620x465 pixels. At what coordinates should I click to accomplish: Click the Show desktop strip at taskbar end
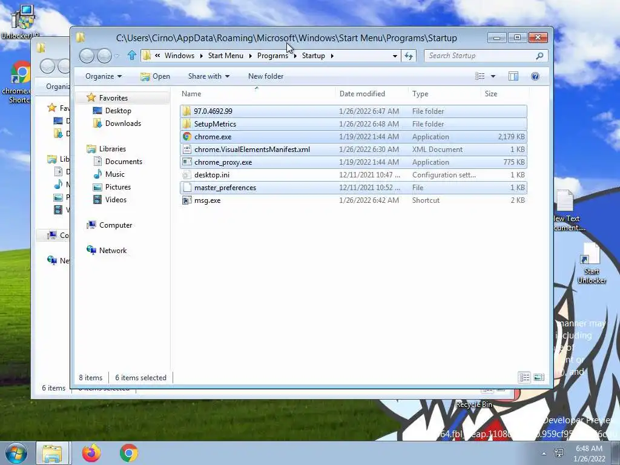pyautogui.click(x=616, y=453)
